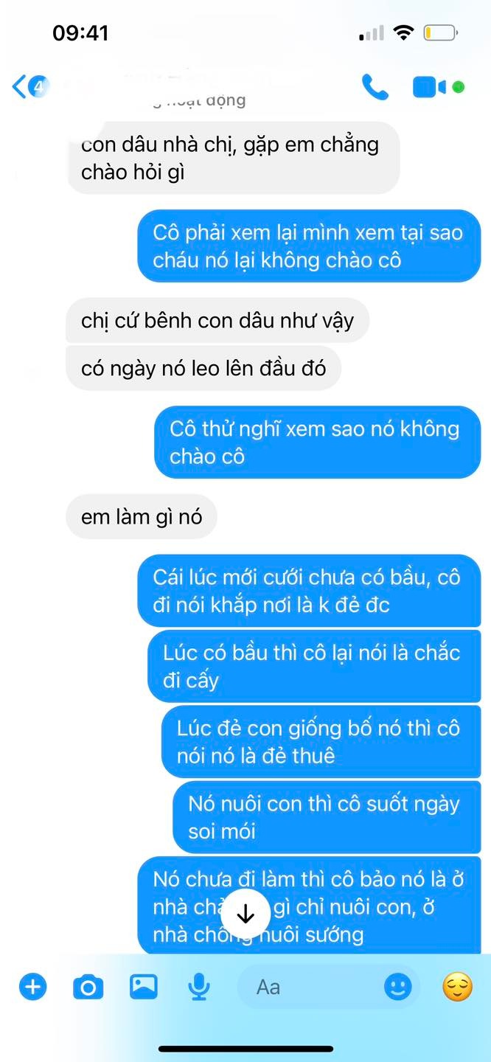Open photo gallery picker icon
491x1062 pixels.
[x=144, y=986]
